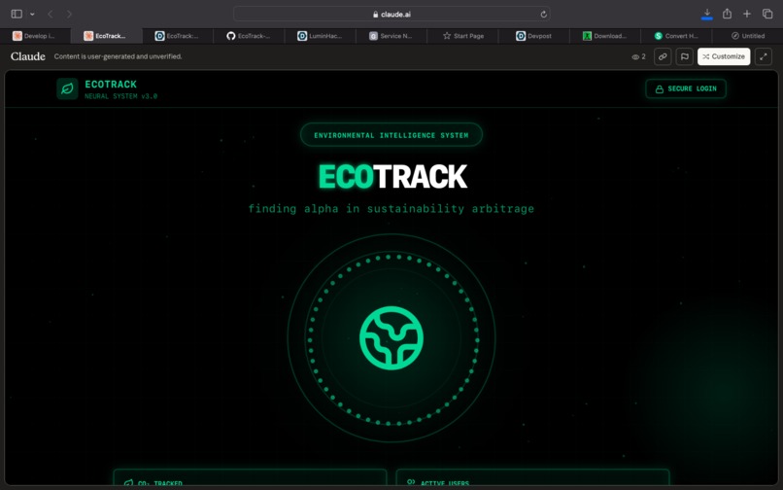Screen dimensions: 783x490
Task: Switch to the Convert H... tab
Action: tap(677, 36)
